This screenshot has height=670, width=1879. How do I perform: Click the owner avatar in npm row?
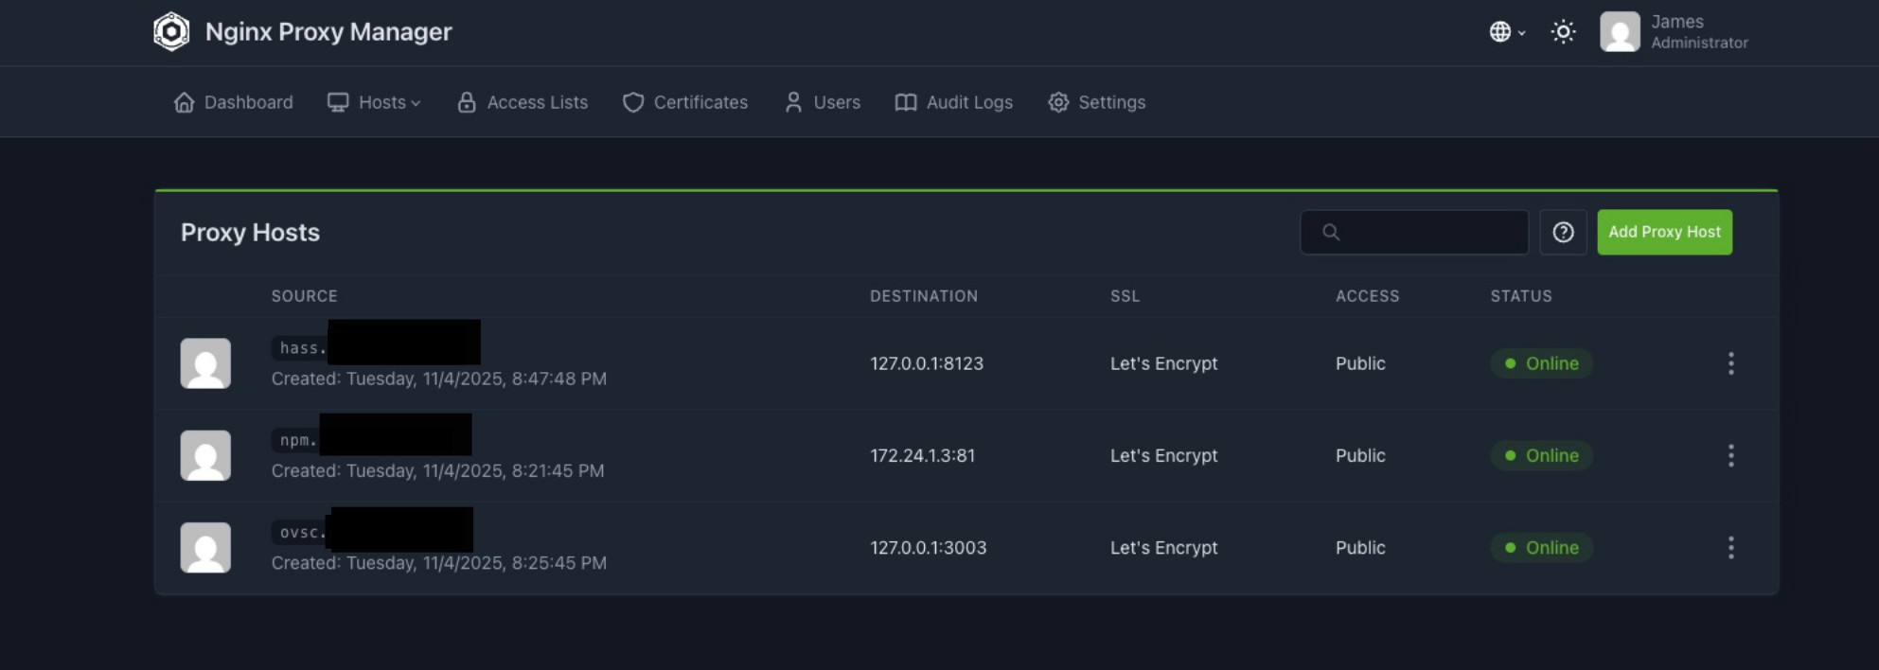(x=205, y=455)
